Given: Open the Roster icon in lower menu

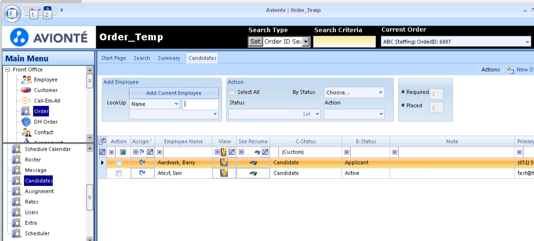Looking at the screenshot, I should [17, 160].
